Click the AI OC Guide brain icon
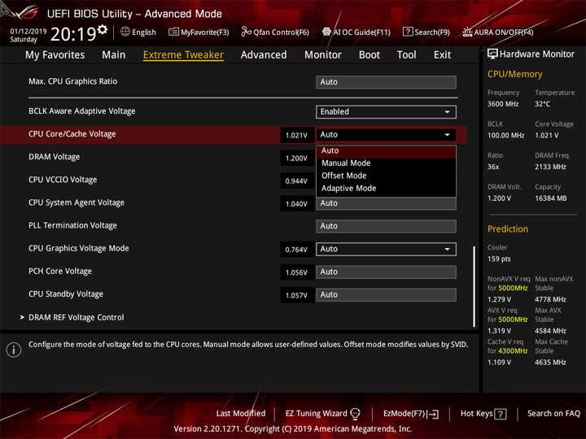Viewport: 586px width, 439px height. coord(326,32)
